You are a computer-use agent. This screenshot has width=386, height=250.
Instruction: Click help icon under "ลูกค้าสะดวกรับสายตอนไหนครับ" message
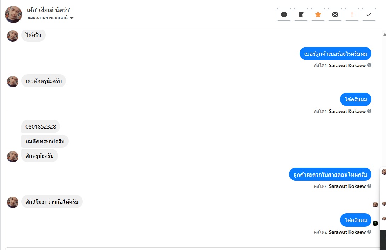(x=369, y=186)
